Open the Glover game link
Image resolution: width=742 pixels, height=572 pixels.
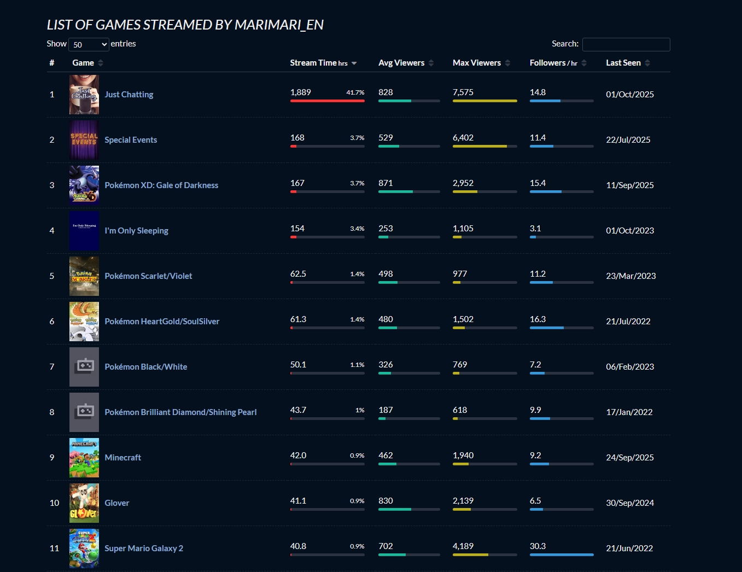tap(117, 503)
